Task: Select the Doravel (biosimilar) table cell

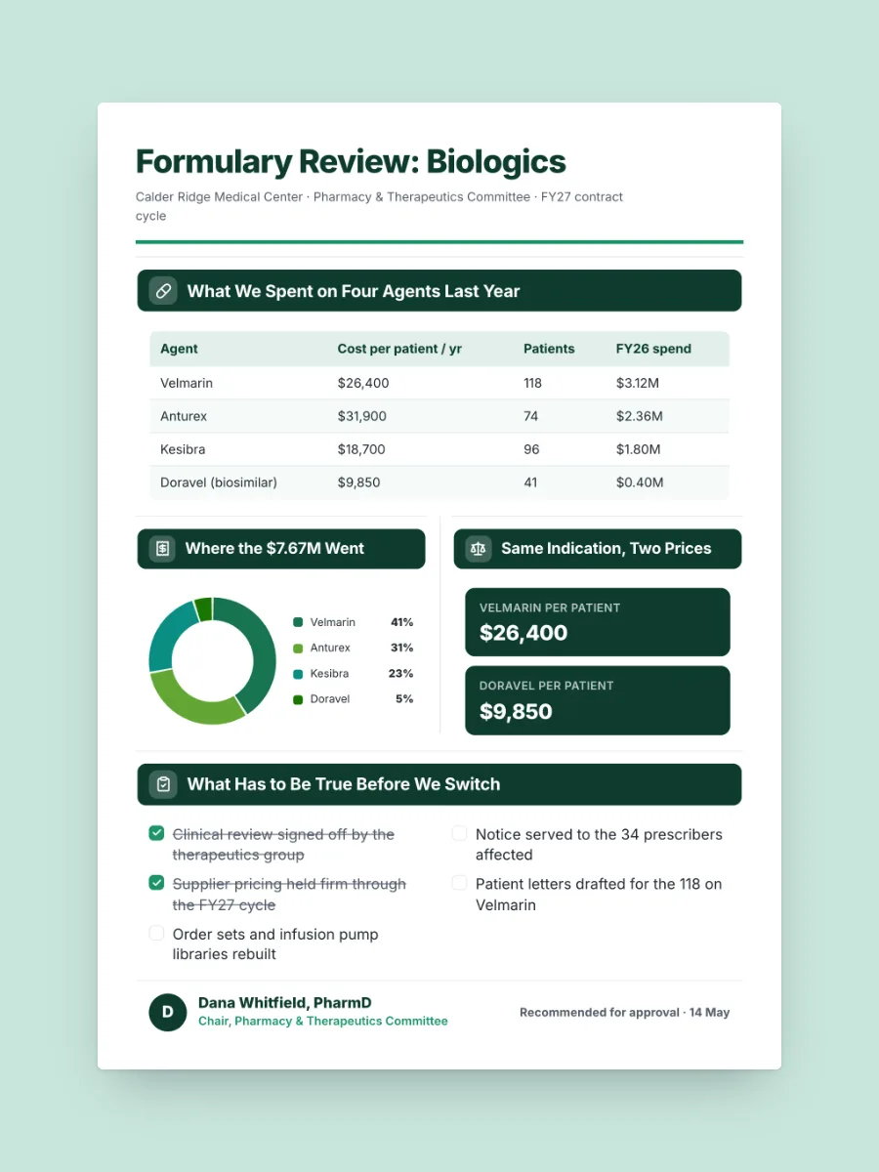Action: click(219, 482)
